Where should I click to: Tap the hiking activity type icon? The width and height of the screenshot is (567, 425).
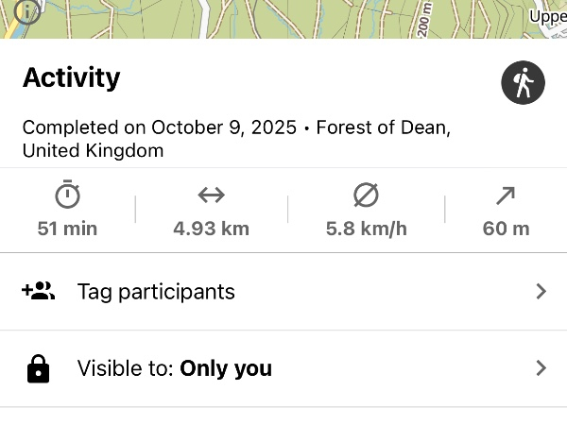[523, 84]
